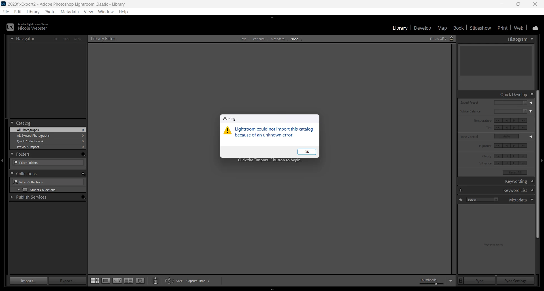Select All Synced Photographs in Catalog
The width and height of the screenshot is (544, 291).
pos(48,136)
